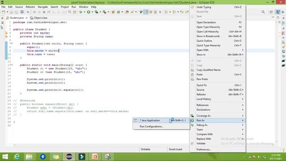The image size is (286, 161).
Task: Toggle Skip All Breakpoints in toolbar
Action: click(28, 12)
